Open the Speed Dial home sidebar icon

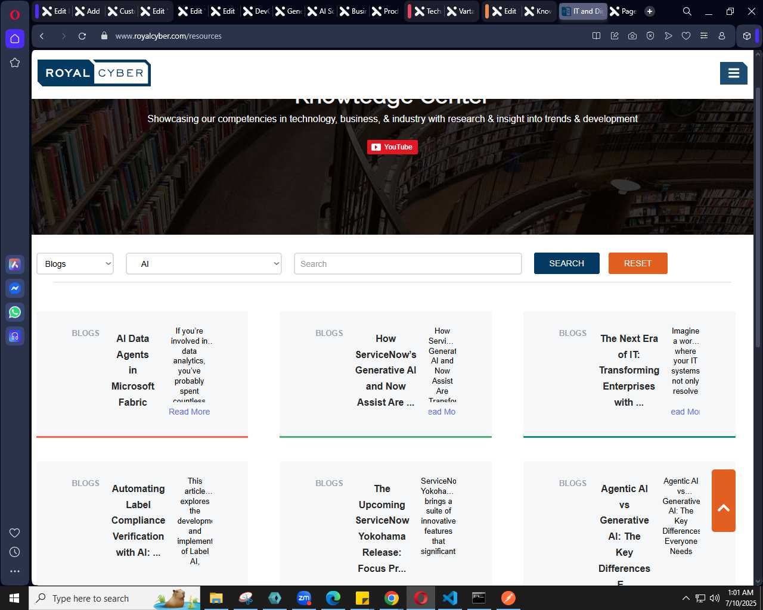(x=15, y=39)
